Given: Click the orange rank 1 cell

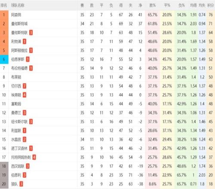Looking at the screenshot, I should point(4,15).
